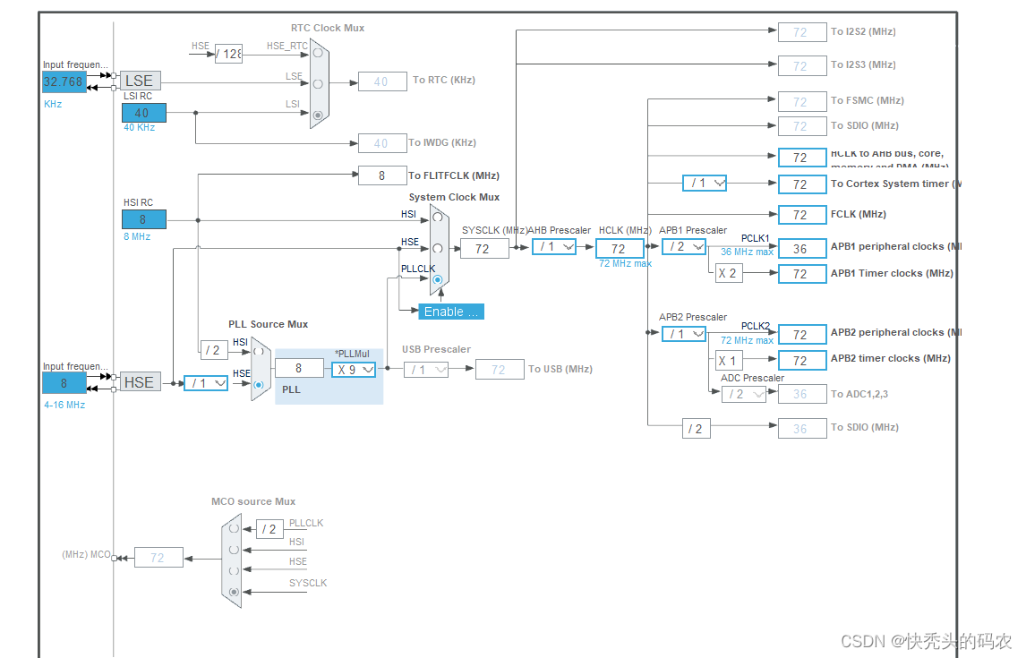Select HSE in the System Clock Mux
The height and width of the screenshot is (658, 1026).
(x=437, y=248)
